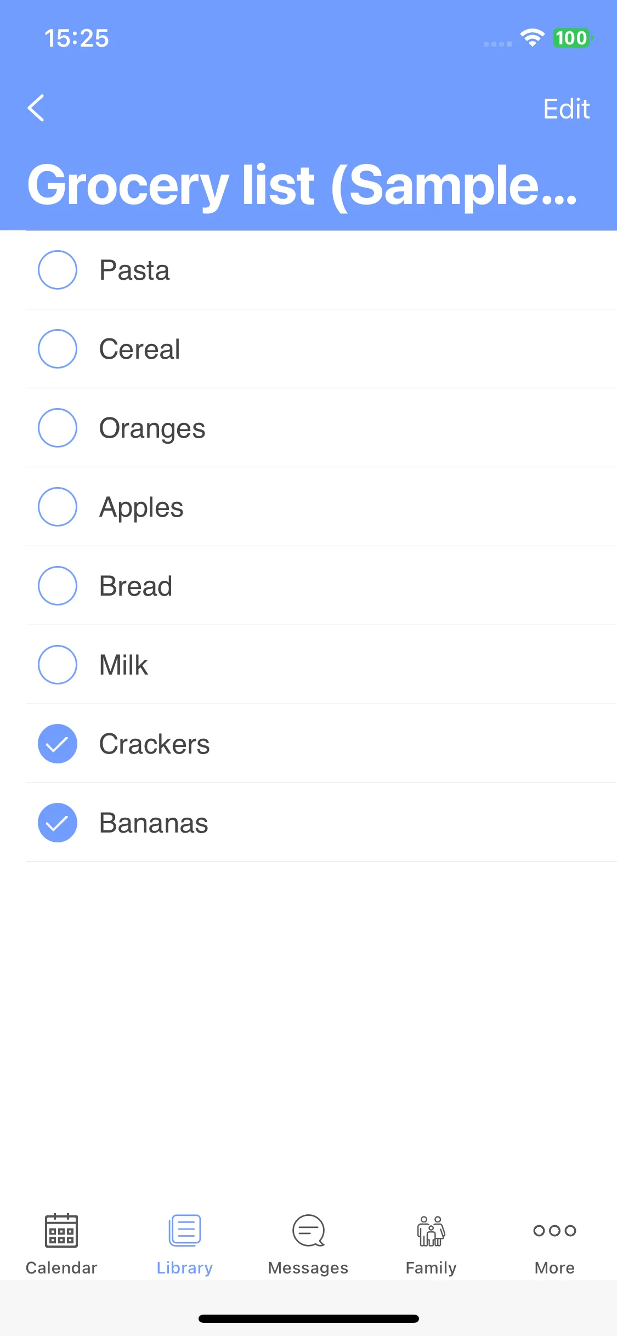The height and width of the screenshot is (1336, 617).
Task: Tap the battery indicator icon
Action: click(x=573, y=38)
